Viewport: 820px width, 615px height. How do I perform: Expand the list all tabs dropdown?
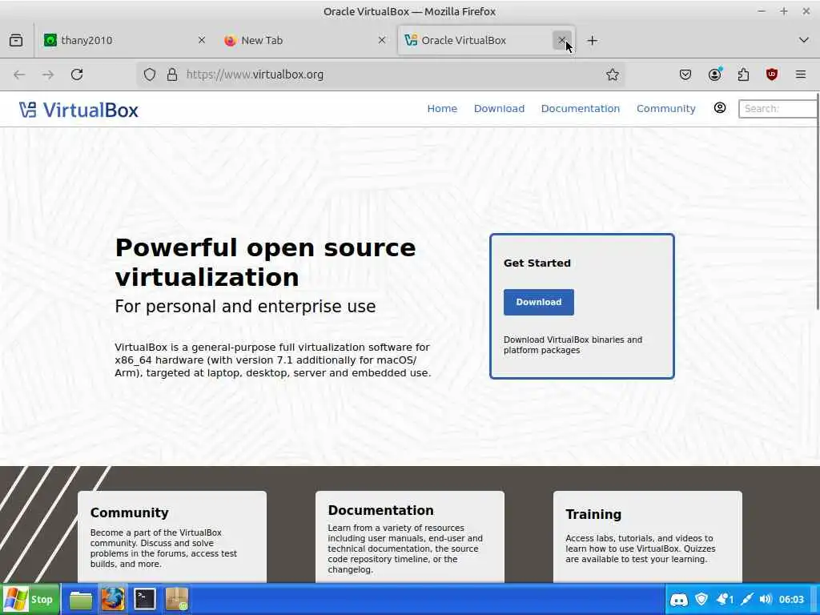[804, 40]
